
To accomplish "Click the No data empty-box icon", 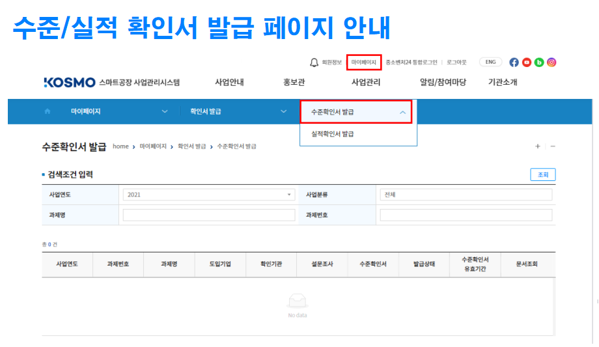I will click(x=297, y=301).
